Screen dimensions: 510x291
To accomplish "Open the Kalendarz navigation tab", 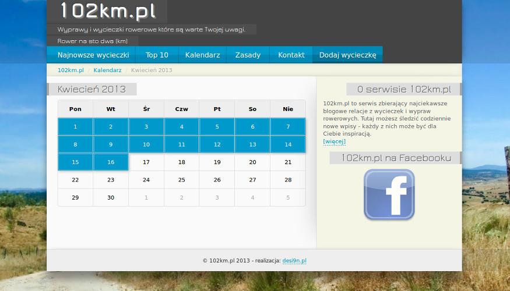I will pos(202,55).
